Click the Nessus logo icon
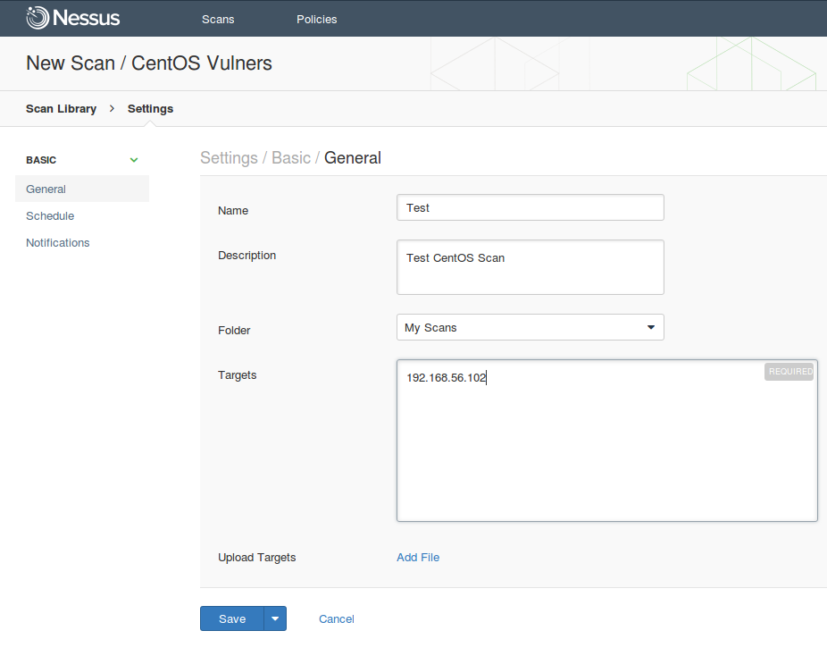This screenshot has height=656, width=827. [38, 17]
